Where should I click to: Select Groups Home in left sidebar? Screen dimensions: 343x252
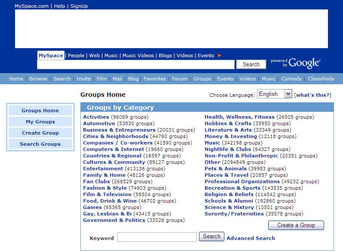tap(40, 111)
